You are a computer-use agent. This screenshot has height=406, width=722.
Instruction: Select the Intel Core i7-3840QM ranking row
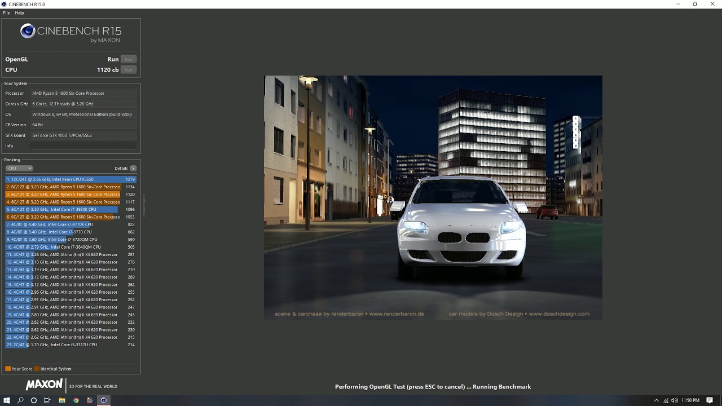coord(71,247)
